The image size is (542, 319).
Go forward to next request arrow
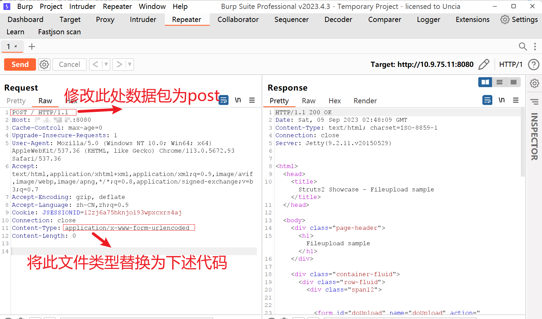tap(119, 64)
